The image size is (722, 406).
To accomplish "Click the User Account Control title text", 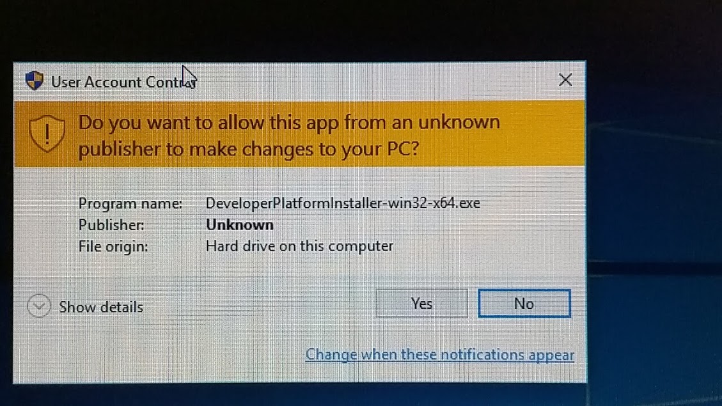I will pyautogui.click(x=123, y=82).
